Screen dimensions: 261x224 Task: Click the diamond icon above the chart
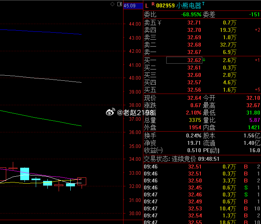(112, 4)
